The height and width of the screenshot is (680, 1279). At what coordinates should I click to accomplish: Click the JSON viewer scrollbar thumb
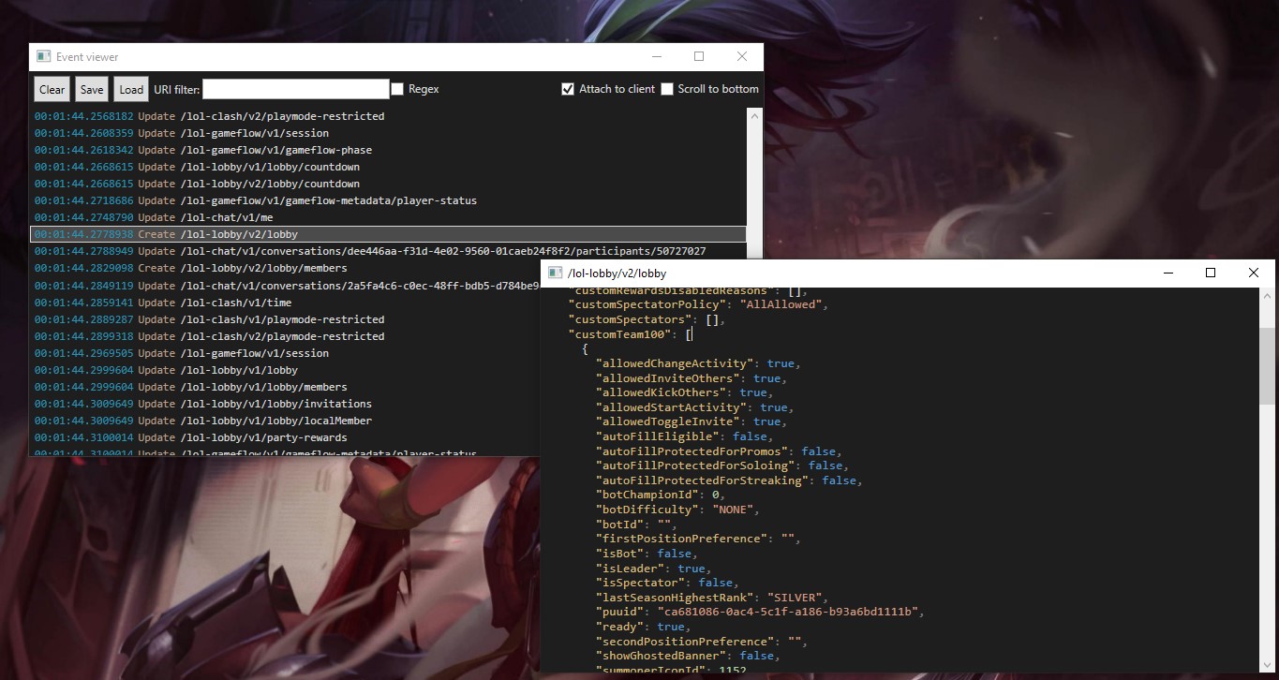[x=1267, y=365]
